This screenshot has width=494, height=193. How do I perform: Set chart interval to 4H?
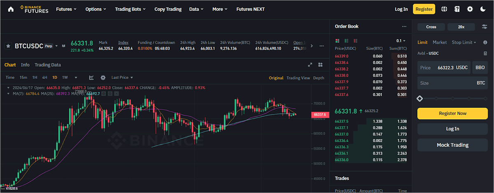coord(44,77)
